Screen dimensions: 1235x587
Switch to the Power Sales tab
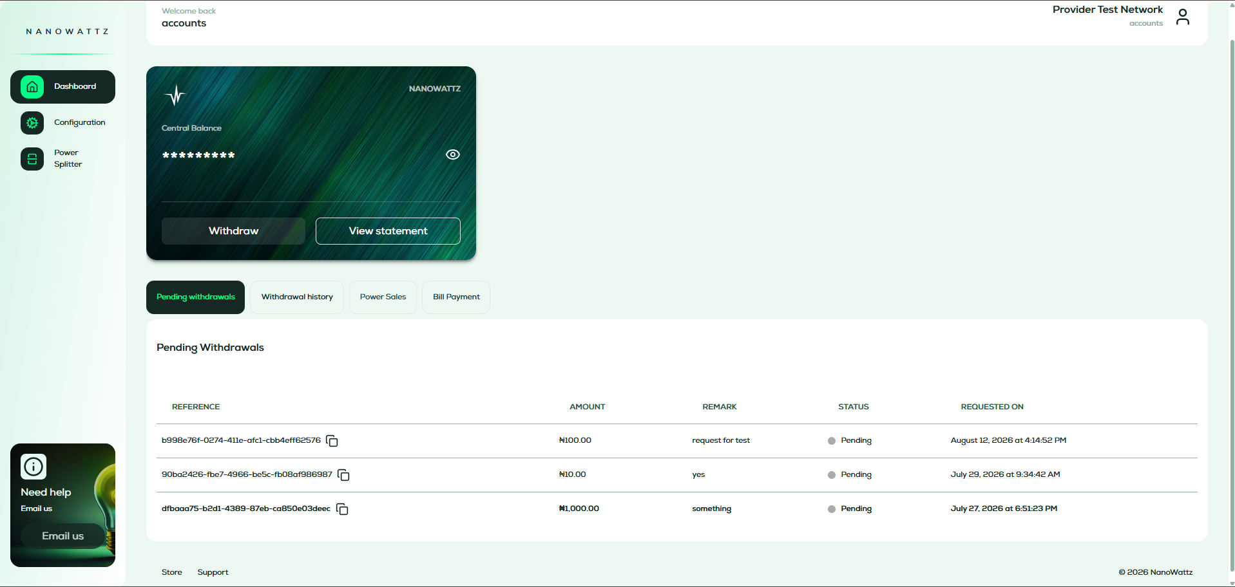383,297
